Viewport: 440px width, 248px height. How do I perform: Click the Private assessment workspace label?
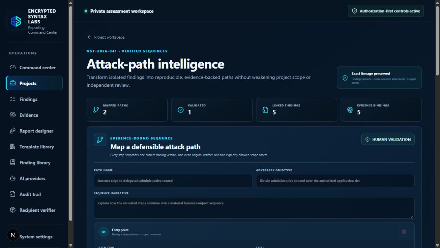tap(122, 11)
